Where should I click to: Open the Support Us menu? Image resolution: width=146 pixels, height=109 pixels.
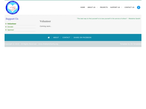115,7
